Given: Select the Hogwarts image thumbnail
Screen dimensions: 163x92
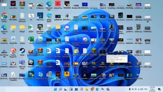Looking at the screenshot, I should tap(112, 27).
